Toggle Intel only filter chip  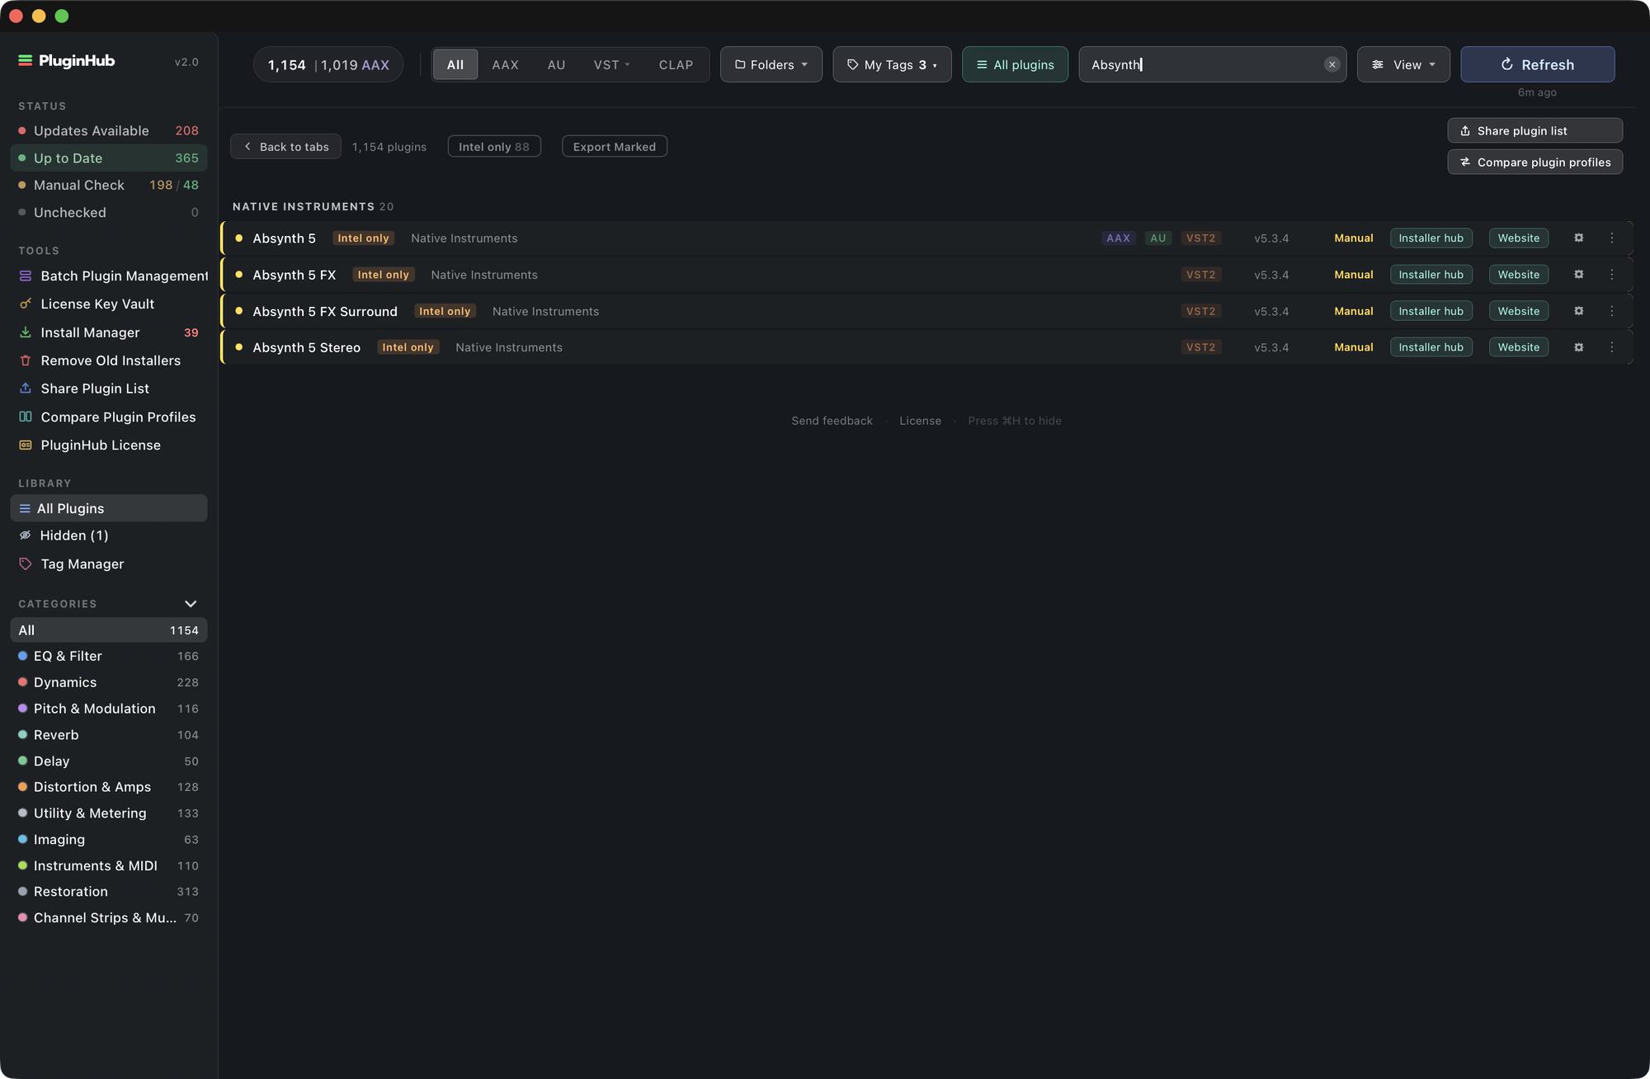[494, 147]
